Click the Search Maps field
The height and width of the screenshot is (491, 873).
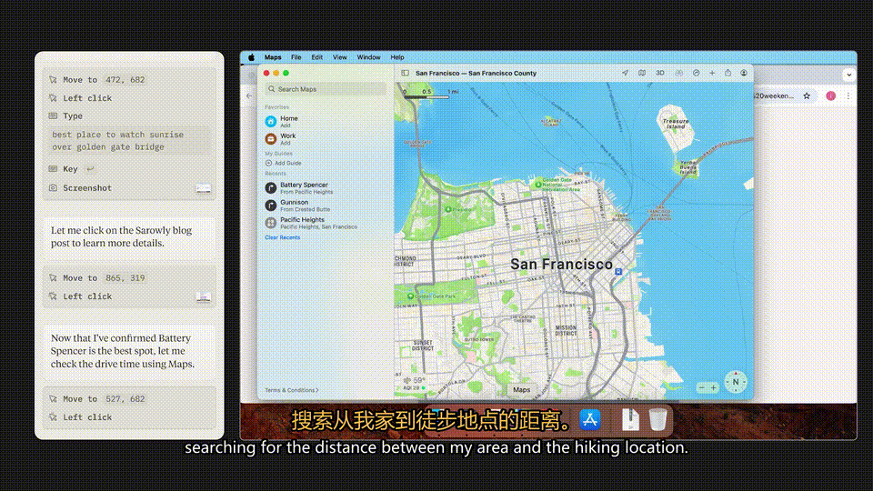(x=326, y=89)
